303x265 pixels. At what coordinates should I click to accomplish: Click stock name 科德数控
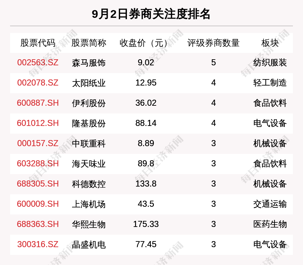[x=89, y=184]
